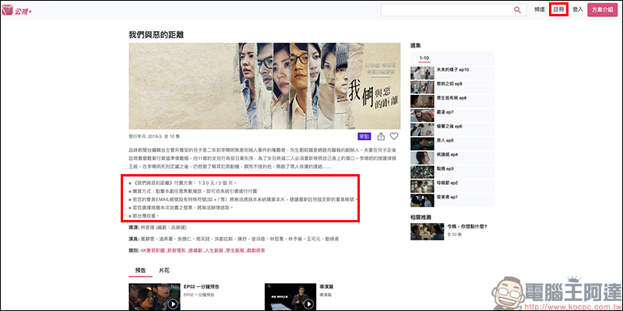Click the heart favorite icon
Screen dimensions: 623x311
tap(394, 137)
